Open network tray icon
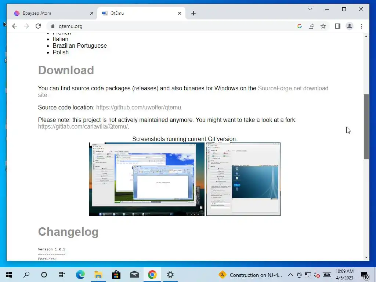 click(308, 275)
